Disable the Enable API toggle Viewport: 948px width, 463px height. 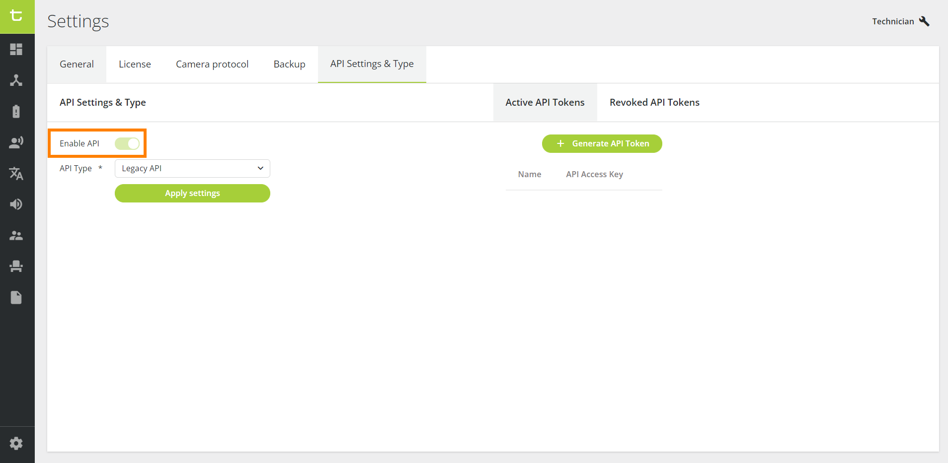[127, 143]
